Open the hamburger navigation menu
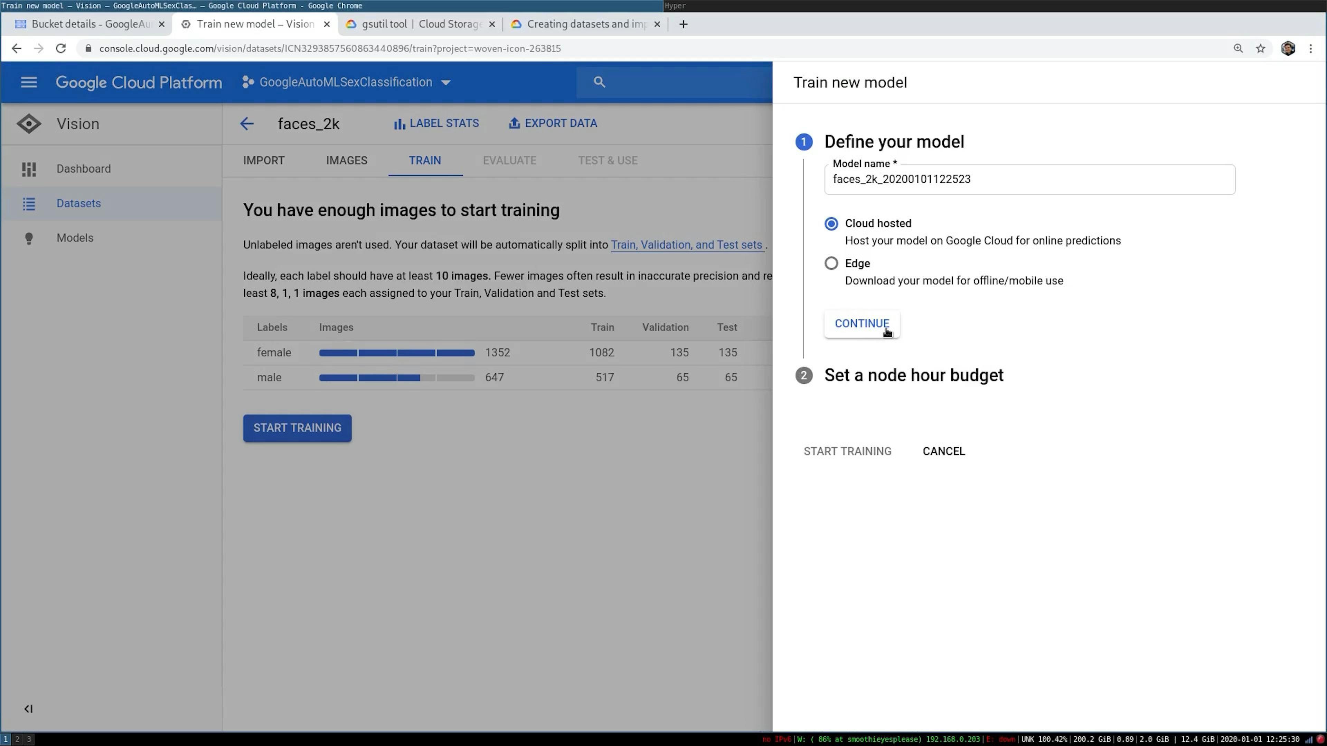The height and width of the screenshot is (746, 1327). (29, 83)
